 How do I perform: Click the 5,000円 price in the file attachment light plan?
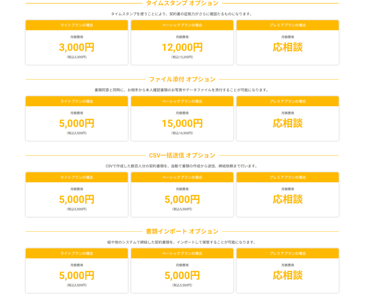coord(77,124)
